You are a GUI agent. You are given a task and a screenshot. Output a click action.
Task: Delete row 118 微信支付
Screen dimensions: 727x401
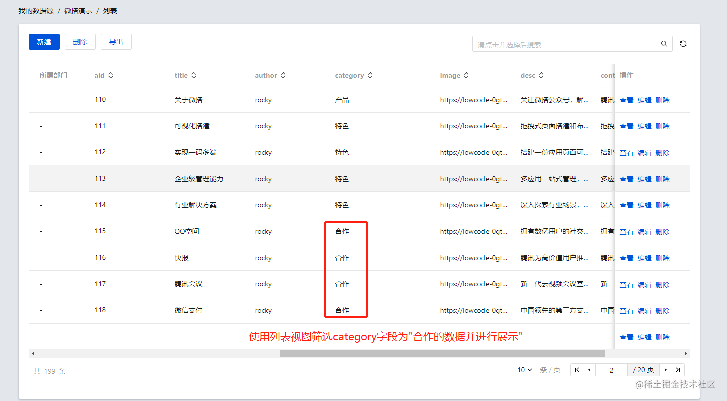tap(662, 311)
